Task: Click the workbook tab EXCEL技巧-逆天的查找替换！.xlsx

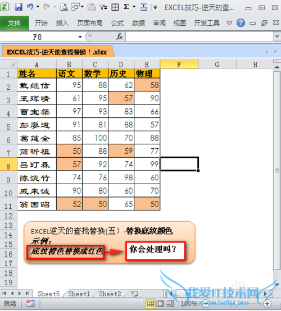Action: [x=57, y=52]
